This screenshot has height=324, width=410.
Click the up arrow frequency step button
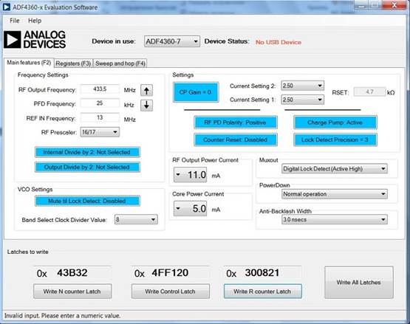click(146, 90)
